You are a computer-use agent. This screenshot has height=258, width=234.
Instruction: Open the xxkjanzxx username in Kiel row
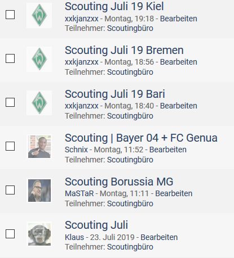82,19
